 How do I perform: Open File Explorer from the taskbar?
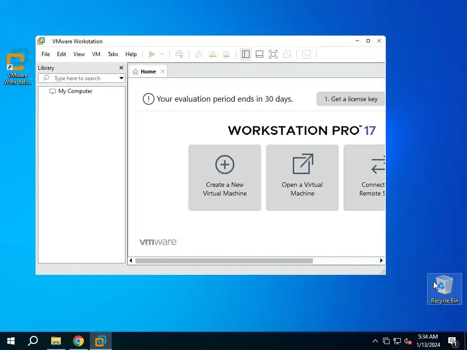[x=56, y=341]
